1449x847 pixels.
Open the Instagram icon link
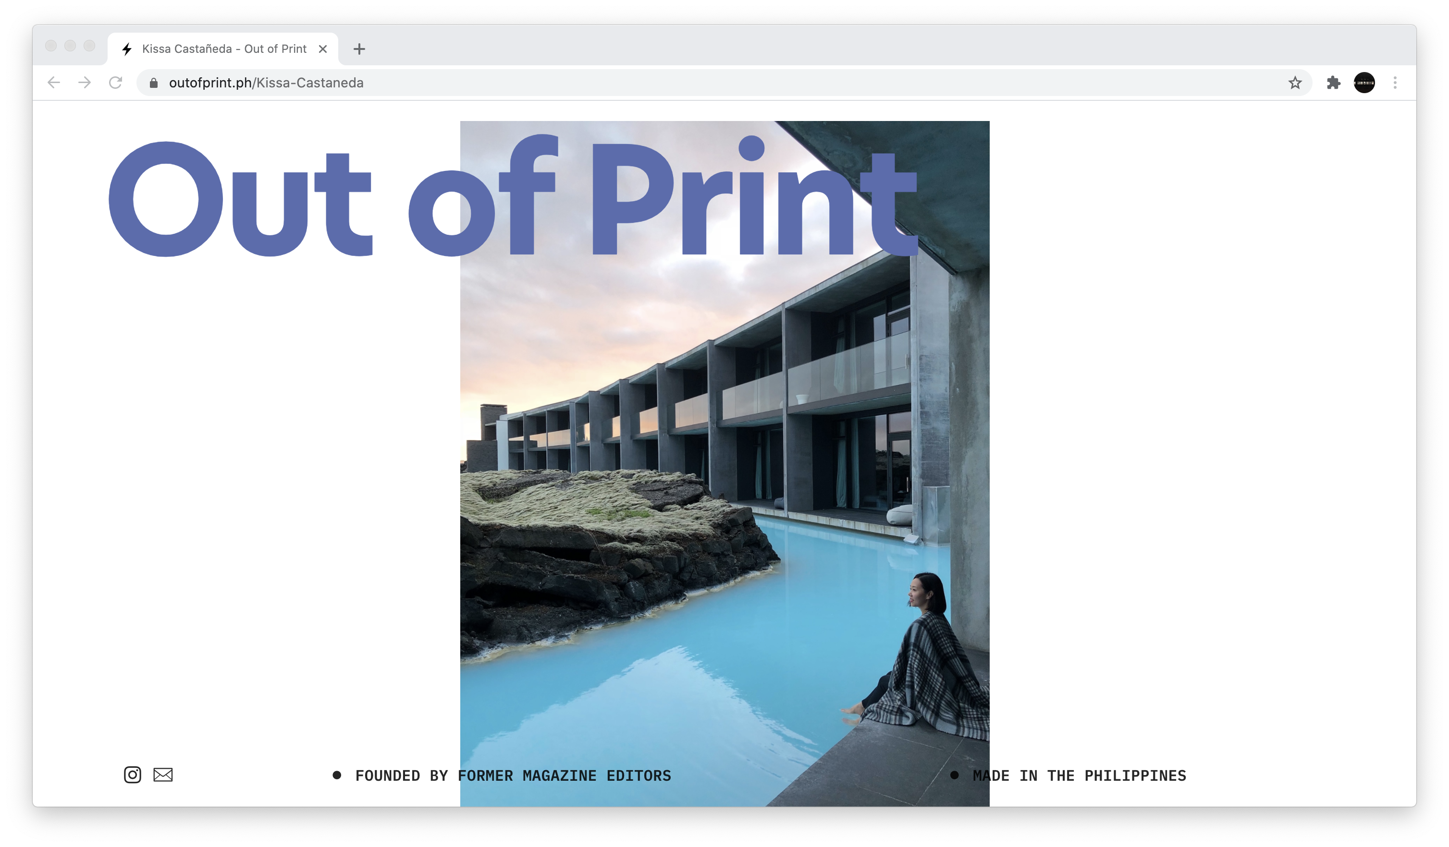pos(132,774)
